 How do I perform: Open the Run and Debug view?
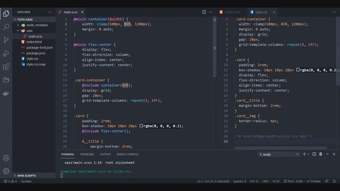[6, 53]
